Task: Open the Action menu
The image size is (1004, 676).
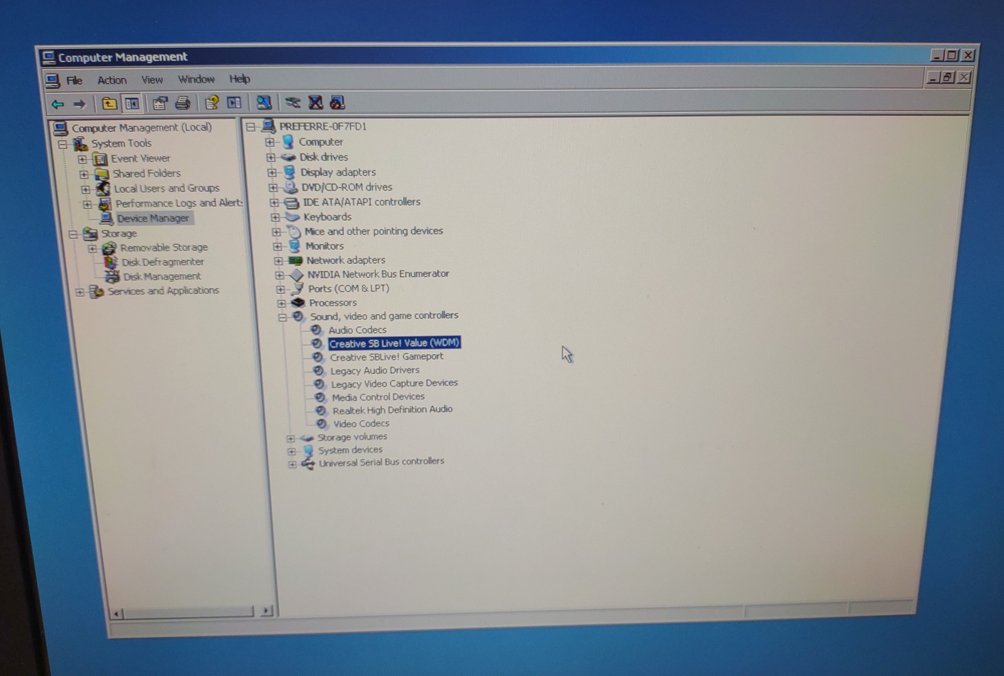Action: click(x=112, y=80)
